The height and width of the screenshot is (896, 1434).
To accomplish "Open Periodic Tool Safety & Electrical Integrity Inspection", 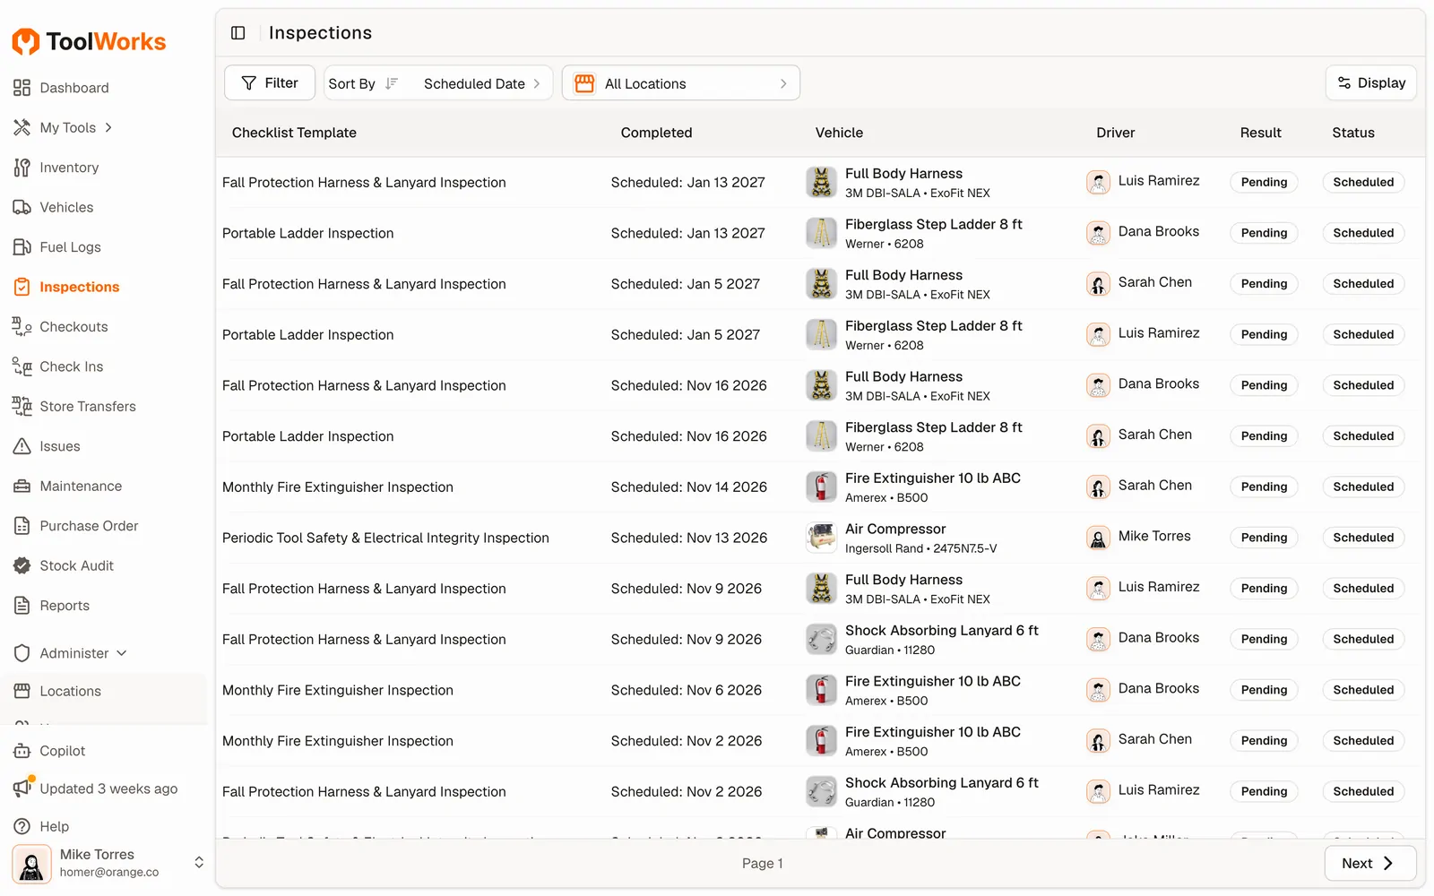I will pos(385,538).
